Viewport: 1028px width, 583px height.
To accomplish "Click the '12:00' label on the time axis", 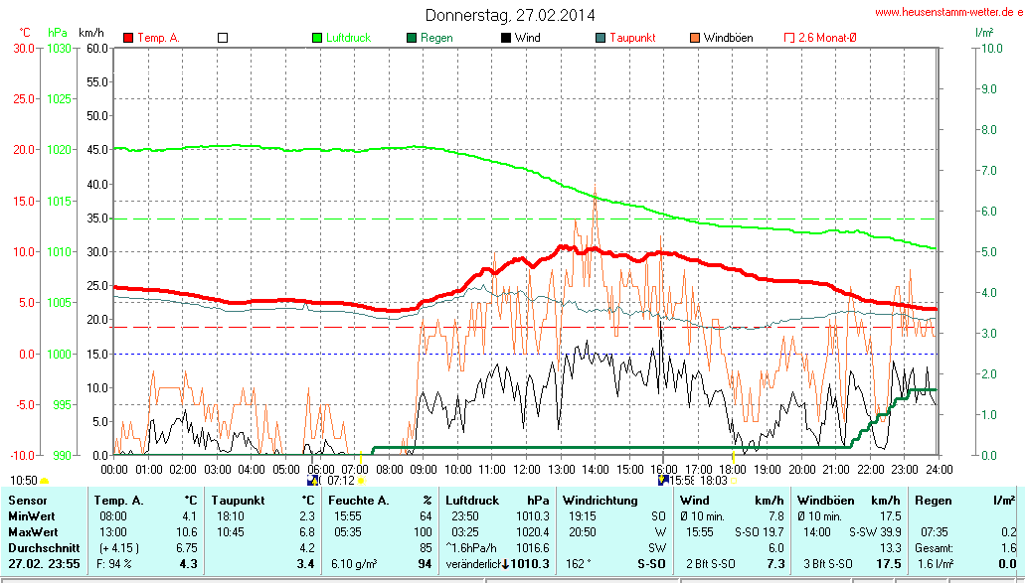I will pyautogui.click(x=527, y=470).
